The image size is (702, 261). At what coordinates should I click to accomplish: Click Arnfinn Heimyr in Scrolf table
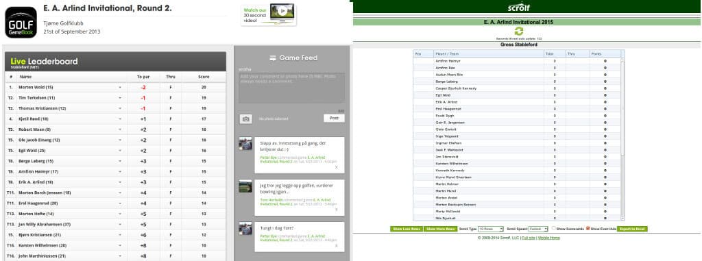pyautogui.click(x=448, y=61)
